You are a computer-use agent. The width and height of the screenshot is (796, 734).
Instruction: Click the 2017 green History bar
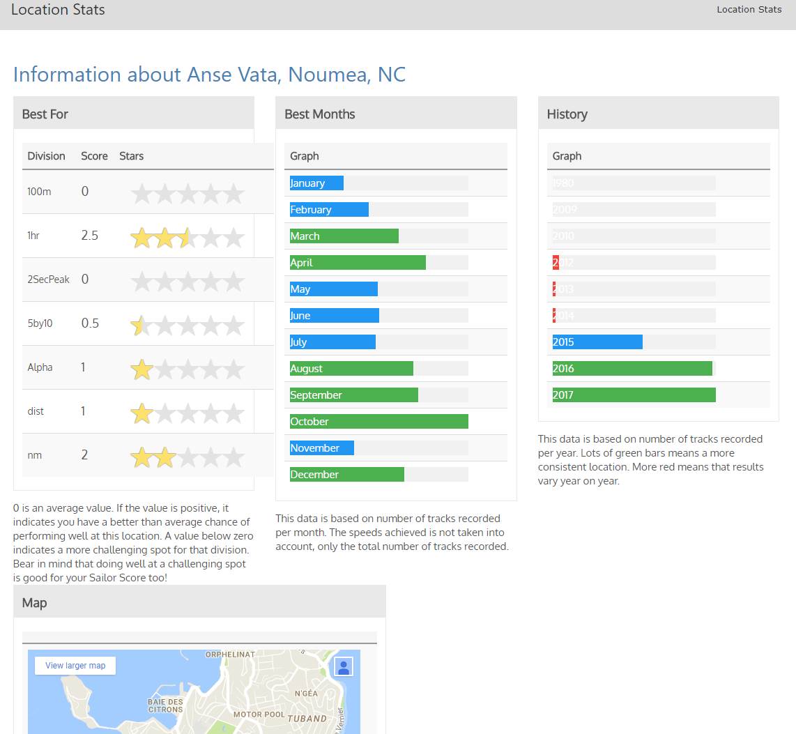click(633, 395)
